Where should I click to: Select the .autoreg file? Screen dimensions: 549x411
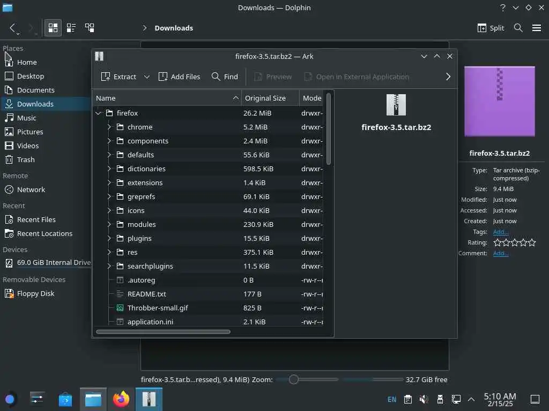click(209, 280)
